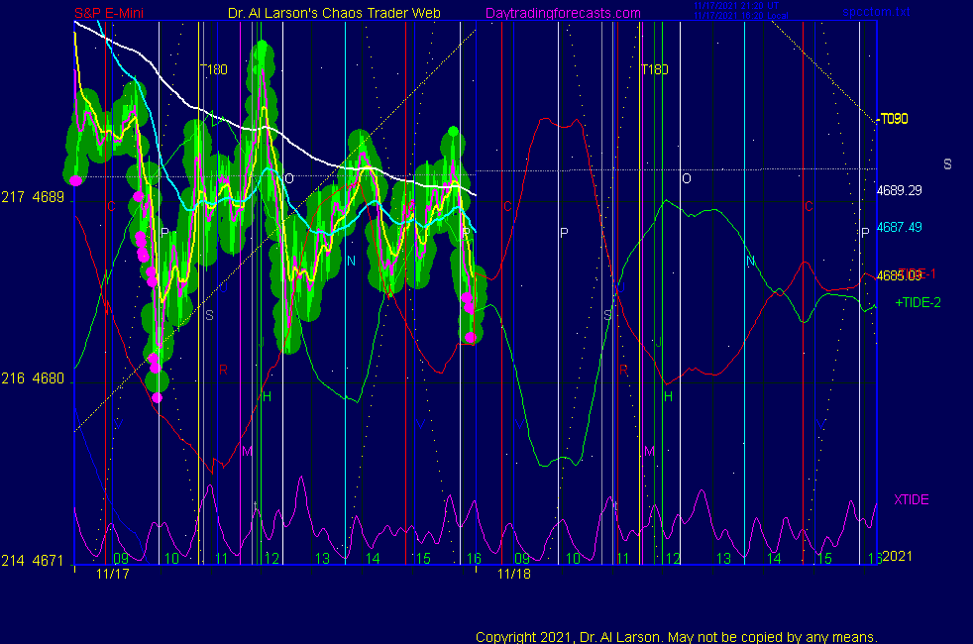
Task: Select the cyan 4687.49 price value
Action: pos(899,227)
